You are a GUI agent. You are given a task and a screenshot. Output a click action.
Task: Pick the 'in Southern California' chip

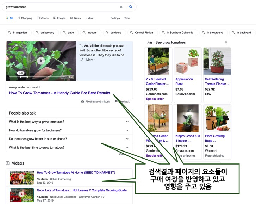[179, 33]
